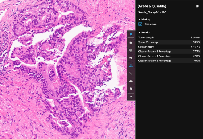Screen dimensions: 203x139
Task: Toggle the Tissuemap checkbox
Action: pyautogui.click(x=140, y=24)
